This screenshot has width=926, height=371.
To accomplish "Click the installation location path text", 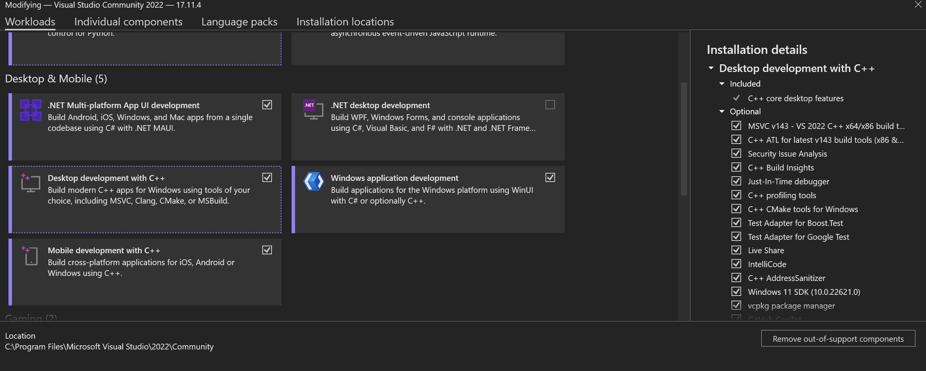I will coord(109,346).
